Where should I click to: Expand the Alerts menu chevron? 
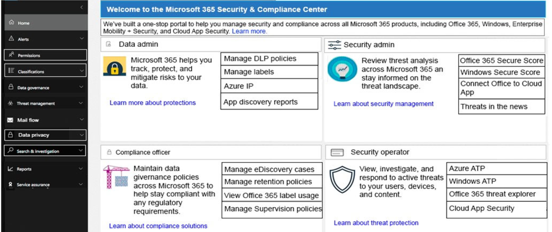[x=82, y=38]
